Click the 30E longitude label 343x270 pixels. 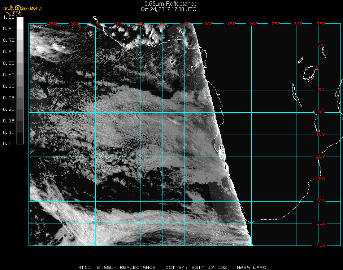[x=298, y=24]
